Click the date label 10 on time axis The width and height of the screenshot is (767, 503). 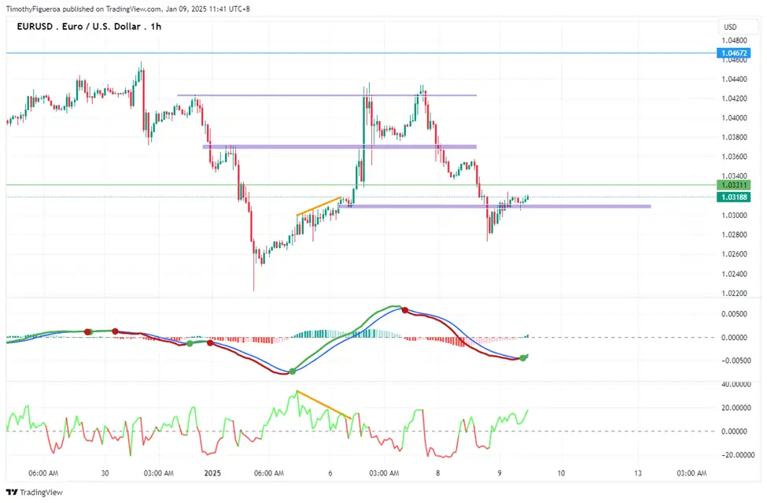561,473
